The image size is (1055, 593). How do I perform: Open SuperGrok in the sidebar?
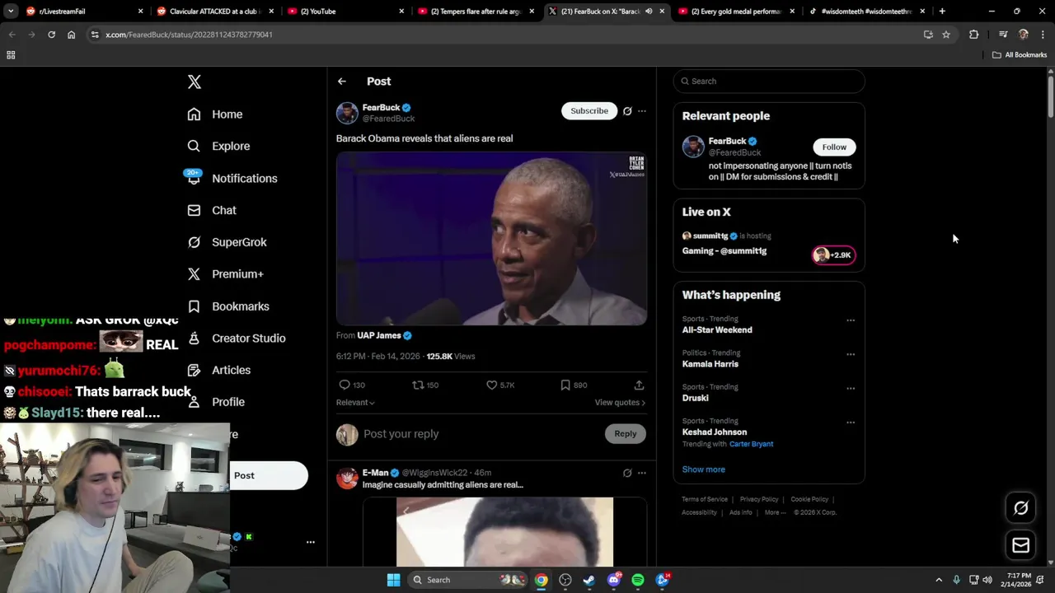(227, 243)
